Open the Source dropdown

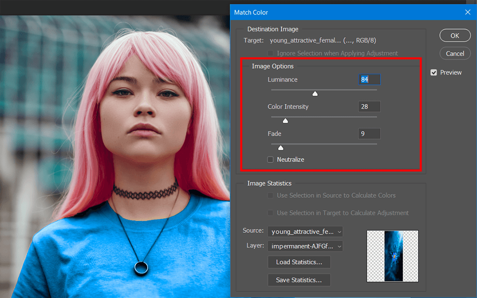305,232
